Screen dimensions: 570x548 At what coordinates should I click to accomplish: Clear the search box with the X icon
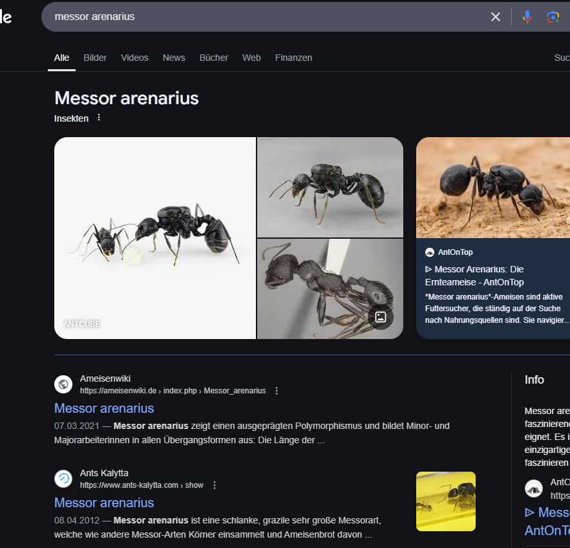[x=496, y=17]
